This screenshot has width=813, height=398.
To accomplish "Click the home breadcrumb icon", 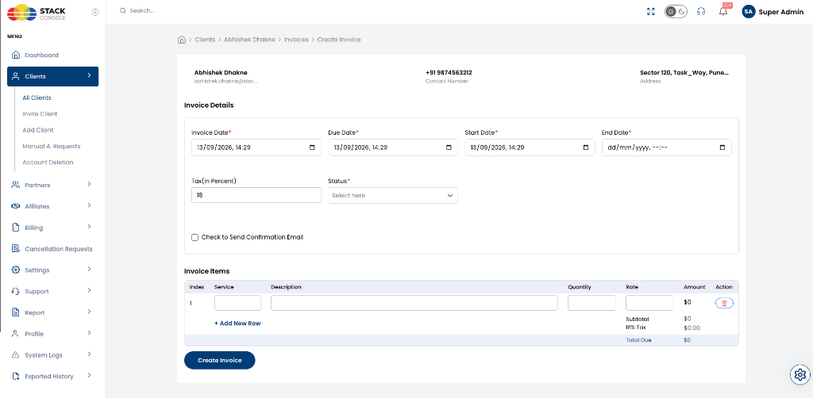I will (x=182, y=40).
